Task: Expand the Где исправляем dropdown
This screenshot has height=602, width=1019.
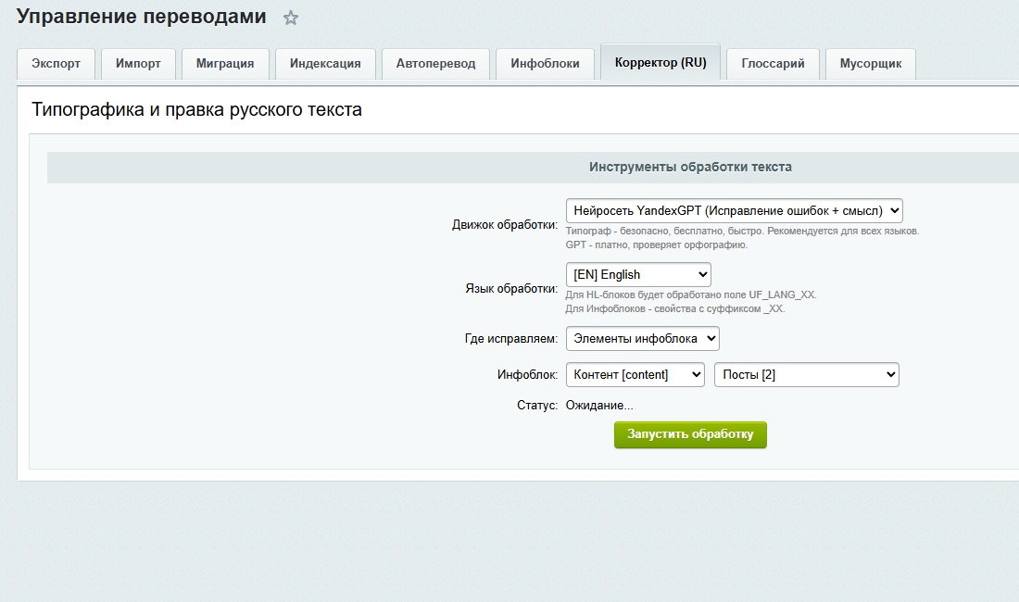Action: tap(642, 339)
